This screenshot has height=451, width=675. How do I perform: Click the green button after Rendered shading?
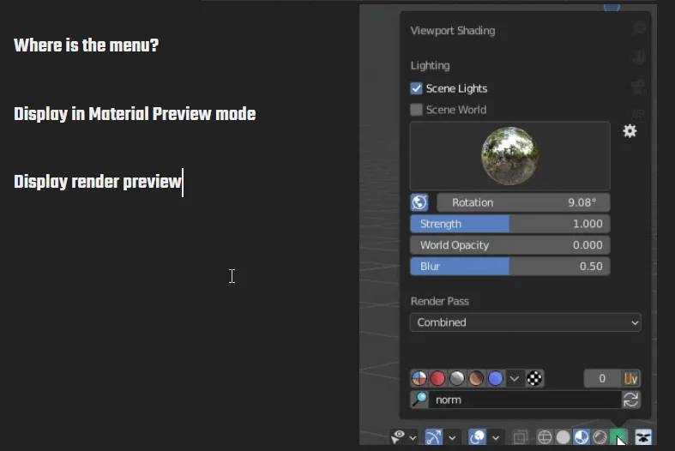618,437
